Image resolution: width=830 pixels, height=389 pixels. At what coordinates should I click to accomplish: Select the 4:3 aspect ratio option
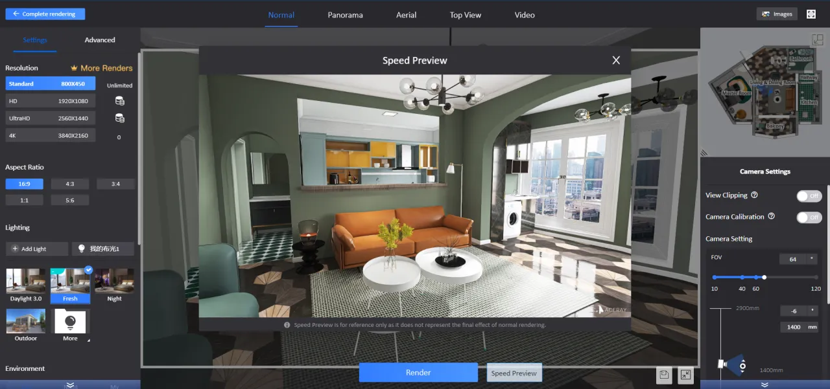70,184
